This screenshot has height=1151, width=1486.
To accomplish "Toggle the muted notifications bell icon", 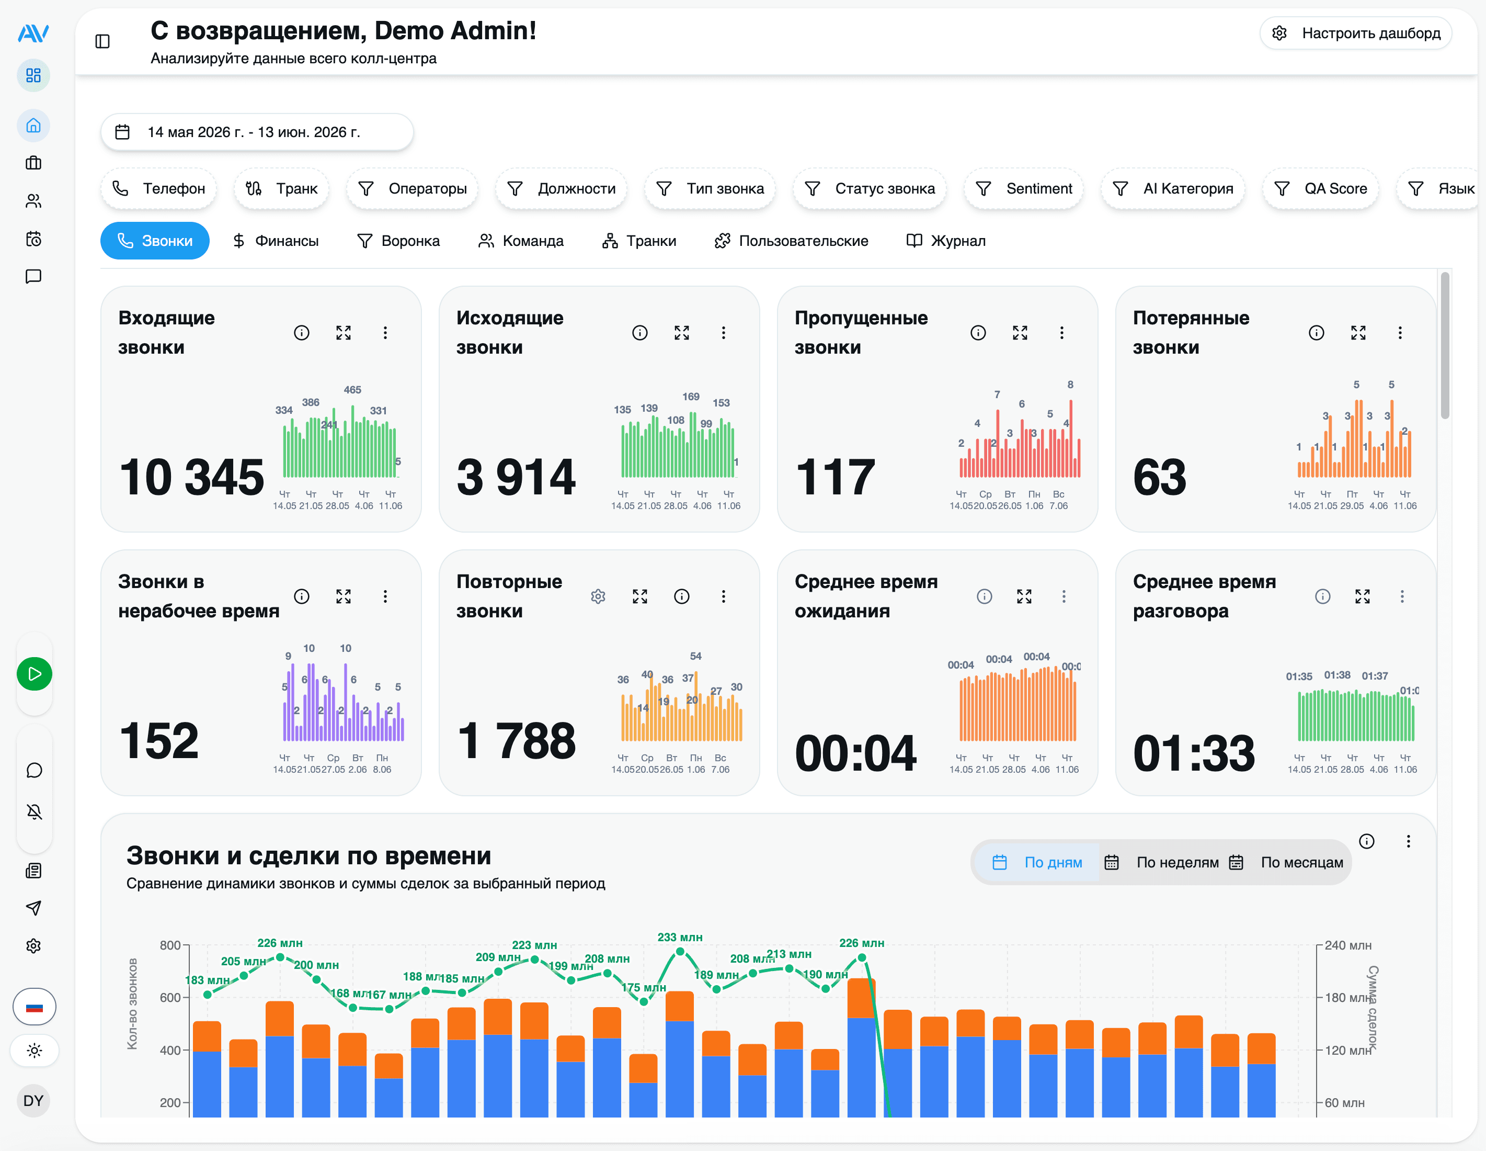I will pyautogui.click(x=34, y=811).
